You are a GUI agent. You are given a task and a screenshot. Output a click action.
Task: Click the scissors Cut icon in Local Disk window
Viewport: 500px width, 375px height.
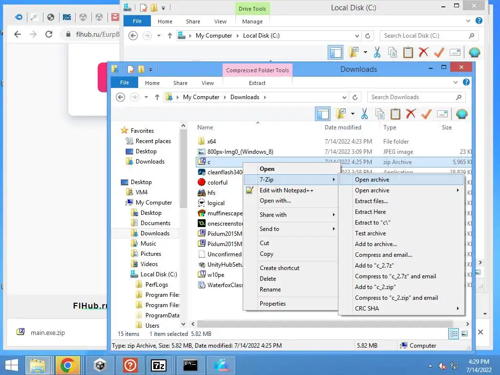tap(377, 52)
